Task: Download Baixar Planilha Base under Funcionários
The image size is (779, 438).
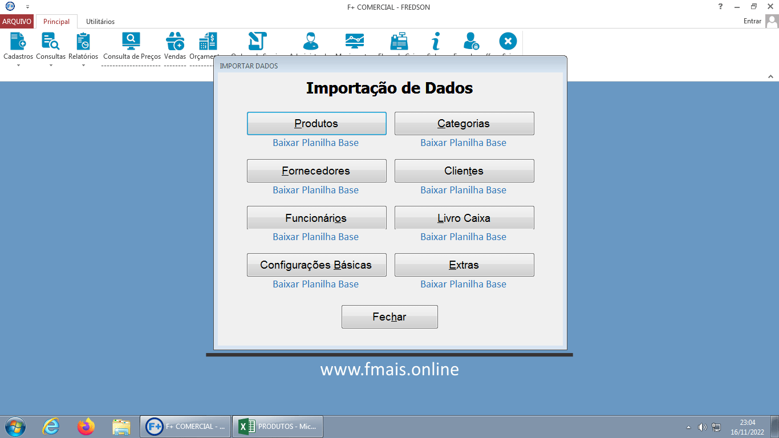Action: pos(316,237)
